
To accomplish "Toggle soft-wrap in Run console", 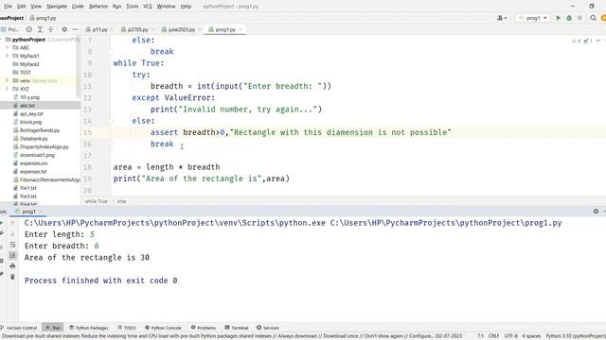I will point(12,245).
